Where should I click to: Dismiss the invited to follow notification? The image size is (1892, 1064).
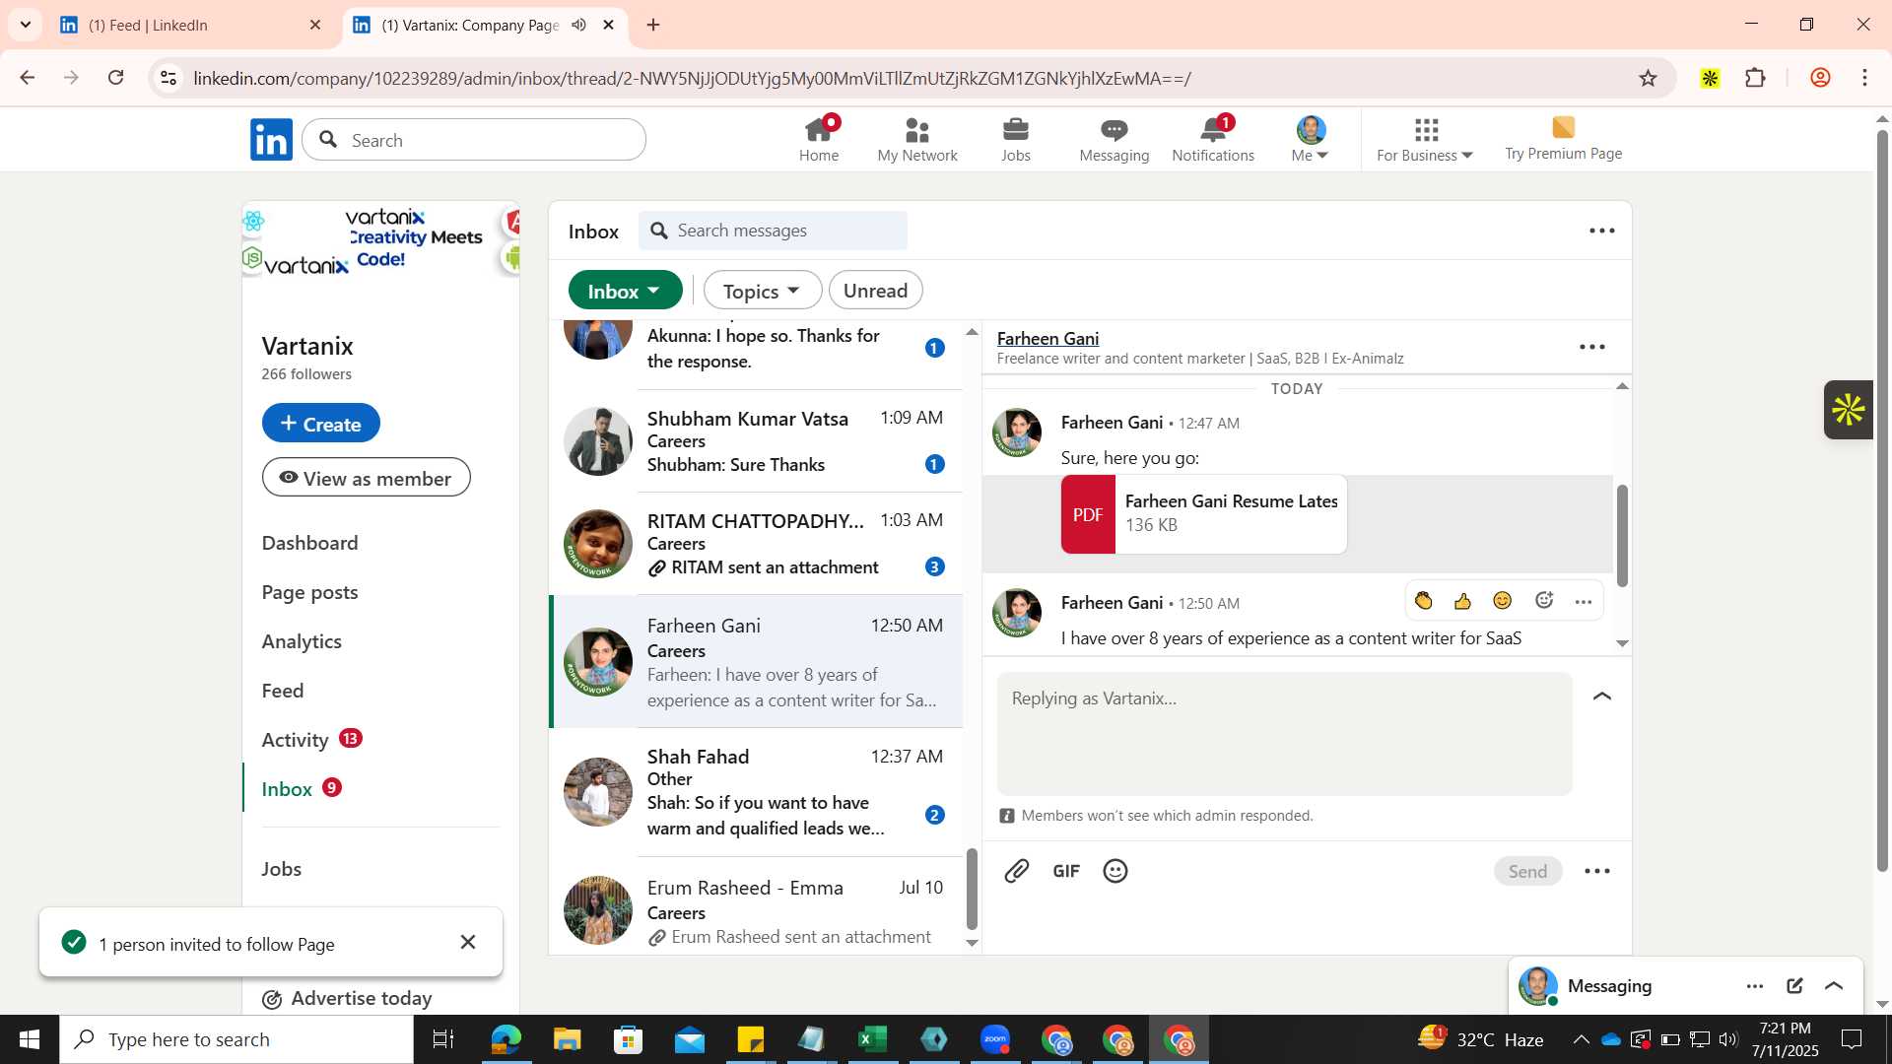point(468,943)
